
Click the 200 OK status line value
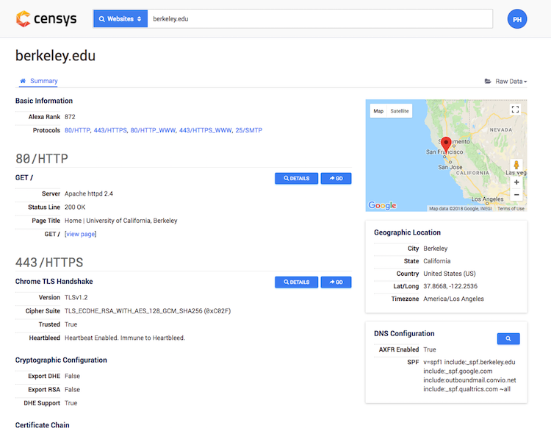tap(75, 207)
